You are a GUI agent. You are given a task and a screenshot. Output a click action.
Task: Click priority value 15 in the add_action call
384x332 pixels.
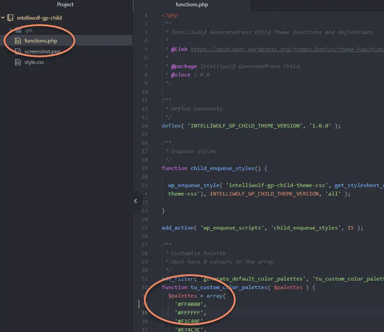[350, 228]
